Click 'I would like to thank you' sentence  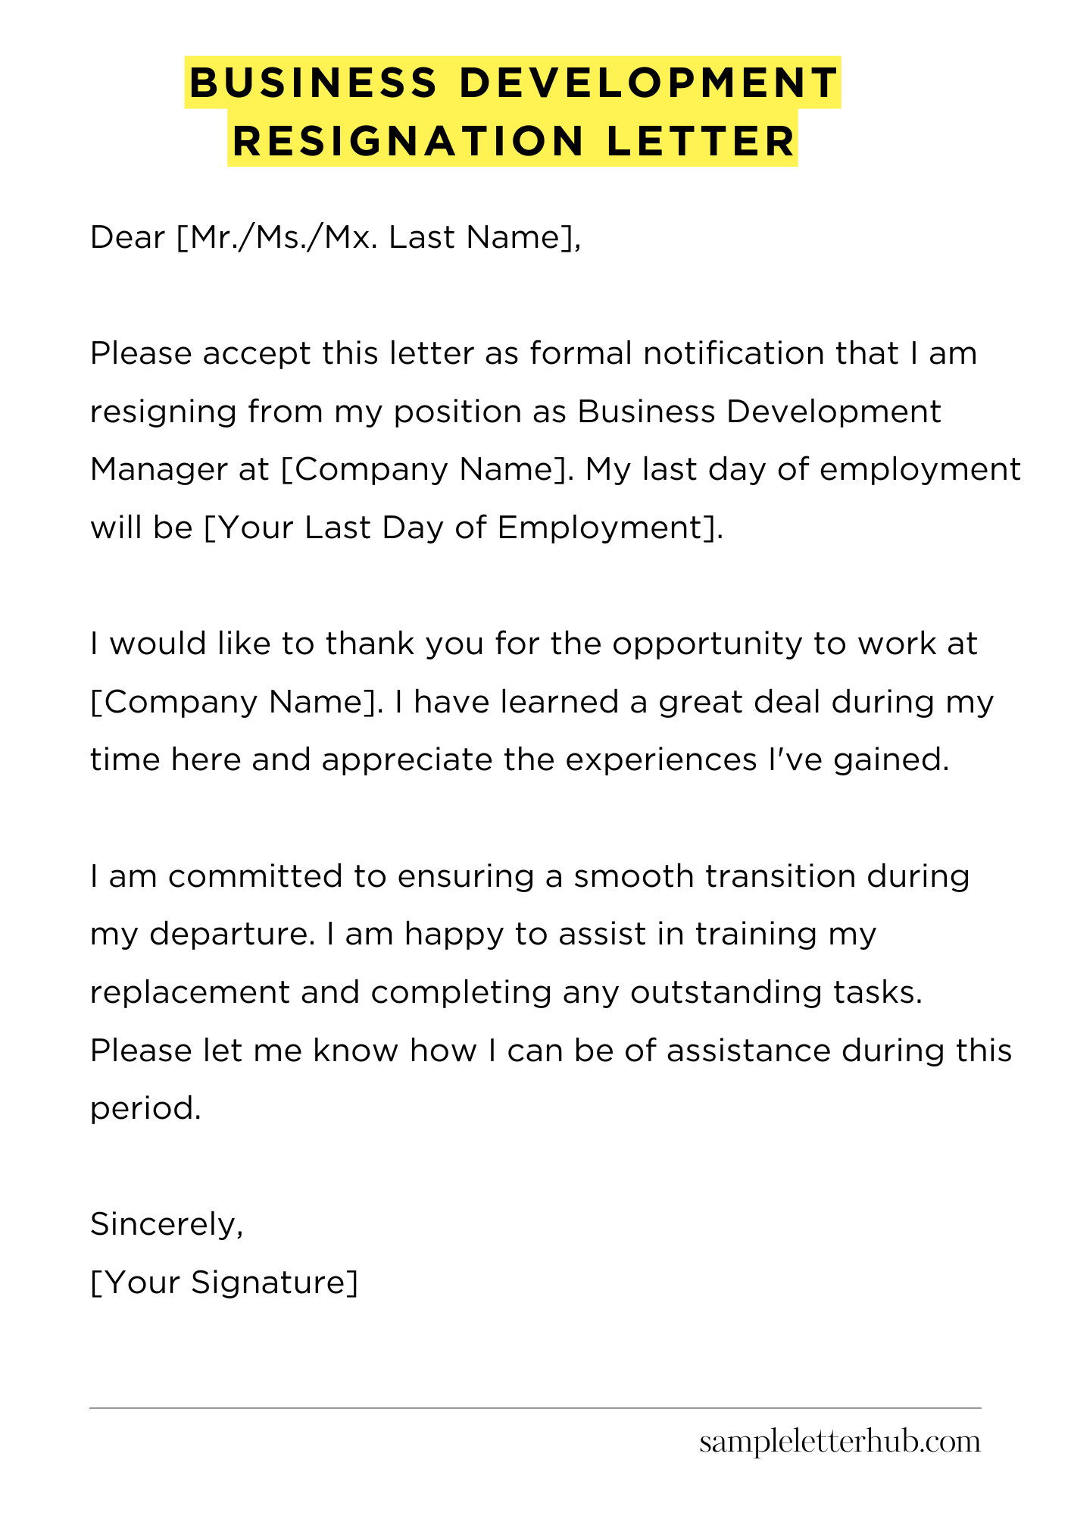pos(288,644)
